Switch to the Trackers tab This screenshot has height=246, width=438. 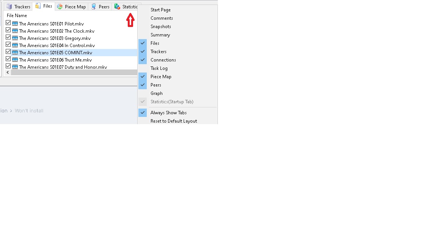[18, 7]
